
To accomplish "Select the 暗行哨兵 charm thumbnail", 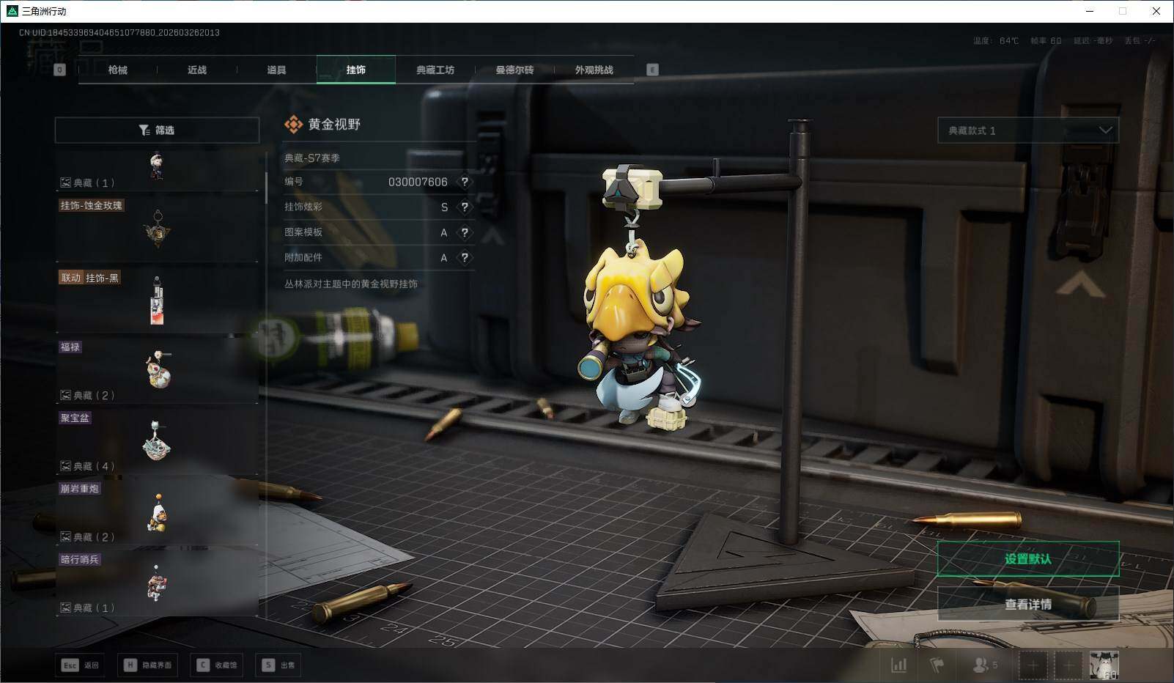I will click(x=157, y=583).
